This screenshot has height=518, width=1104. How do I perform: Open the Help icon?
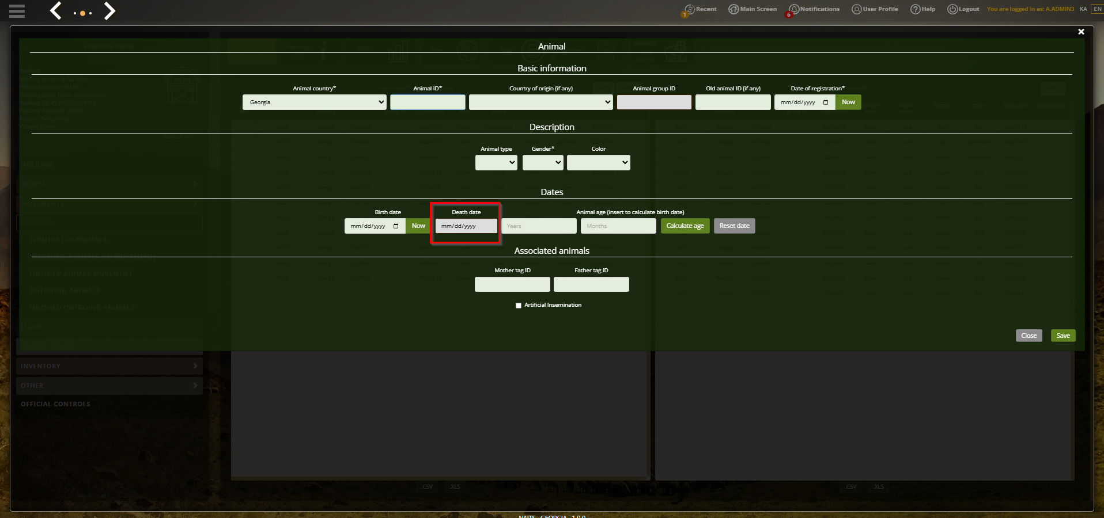pyautogui.click(x=915, y=9)
